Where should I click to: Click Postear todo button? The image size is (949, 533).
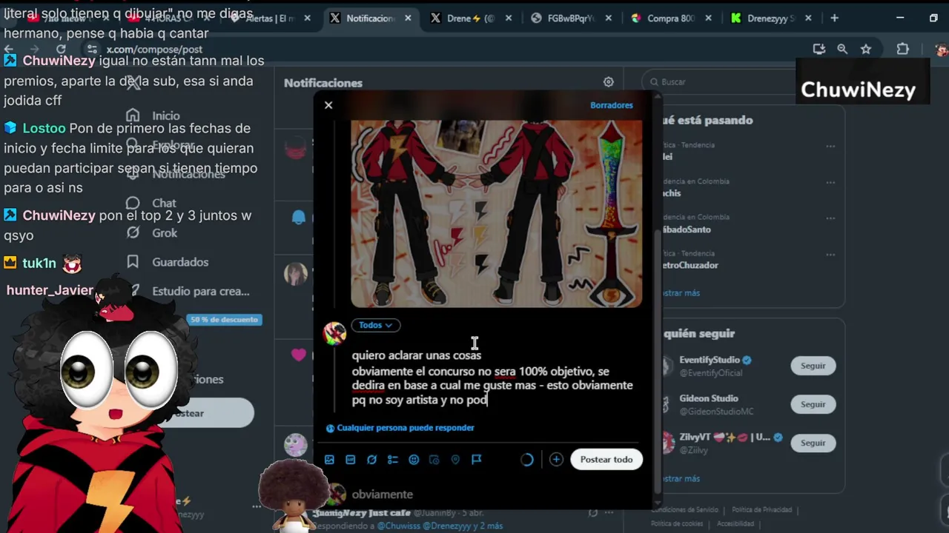click(606, 460)
